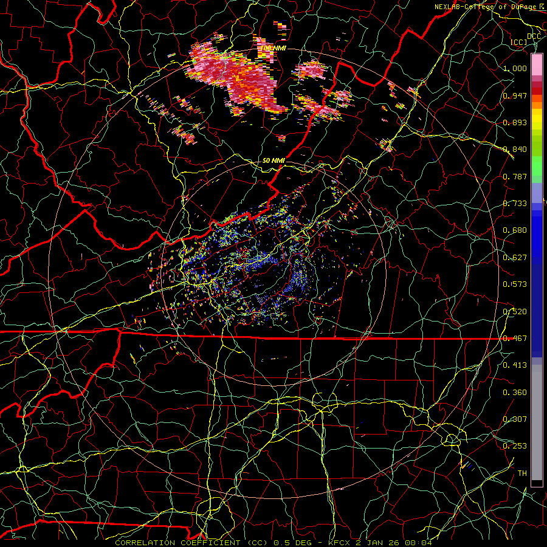Click the NEXLAB-College of DuPage label
The width and height of the screenshot is (547, 547).
pyautogui.click(x=487, y=7)
